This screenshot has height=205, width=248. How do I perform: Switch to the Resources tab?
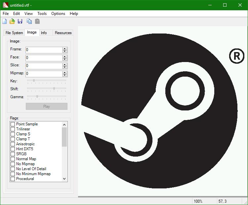click(63, 33)
